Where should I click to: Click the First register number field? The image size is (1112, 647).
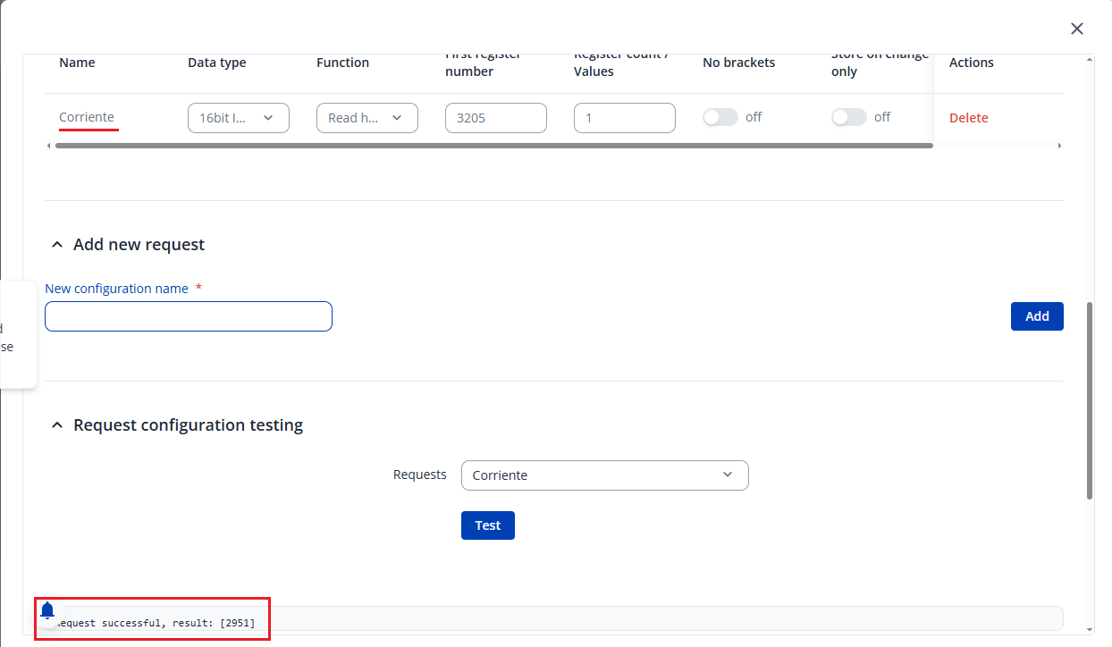tap(495, 118)
